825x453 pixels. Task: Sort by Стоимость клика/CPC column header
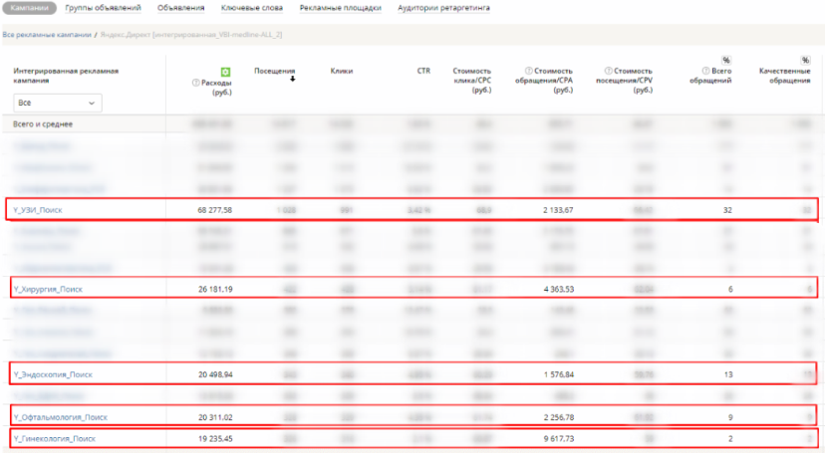pyautogui.click(x=472, y=80)
